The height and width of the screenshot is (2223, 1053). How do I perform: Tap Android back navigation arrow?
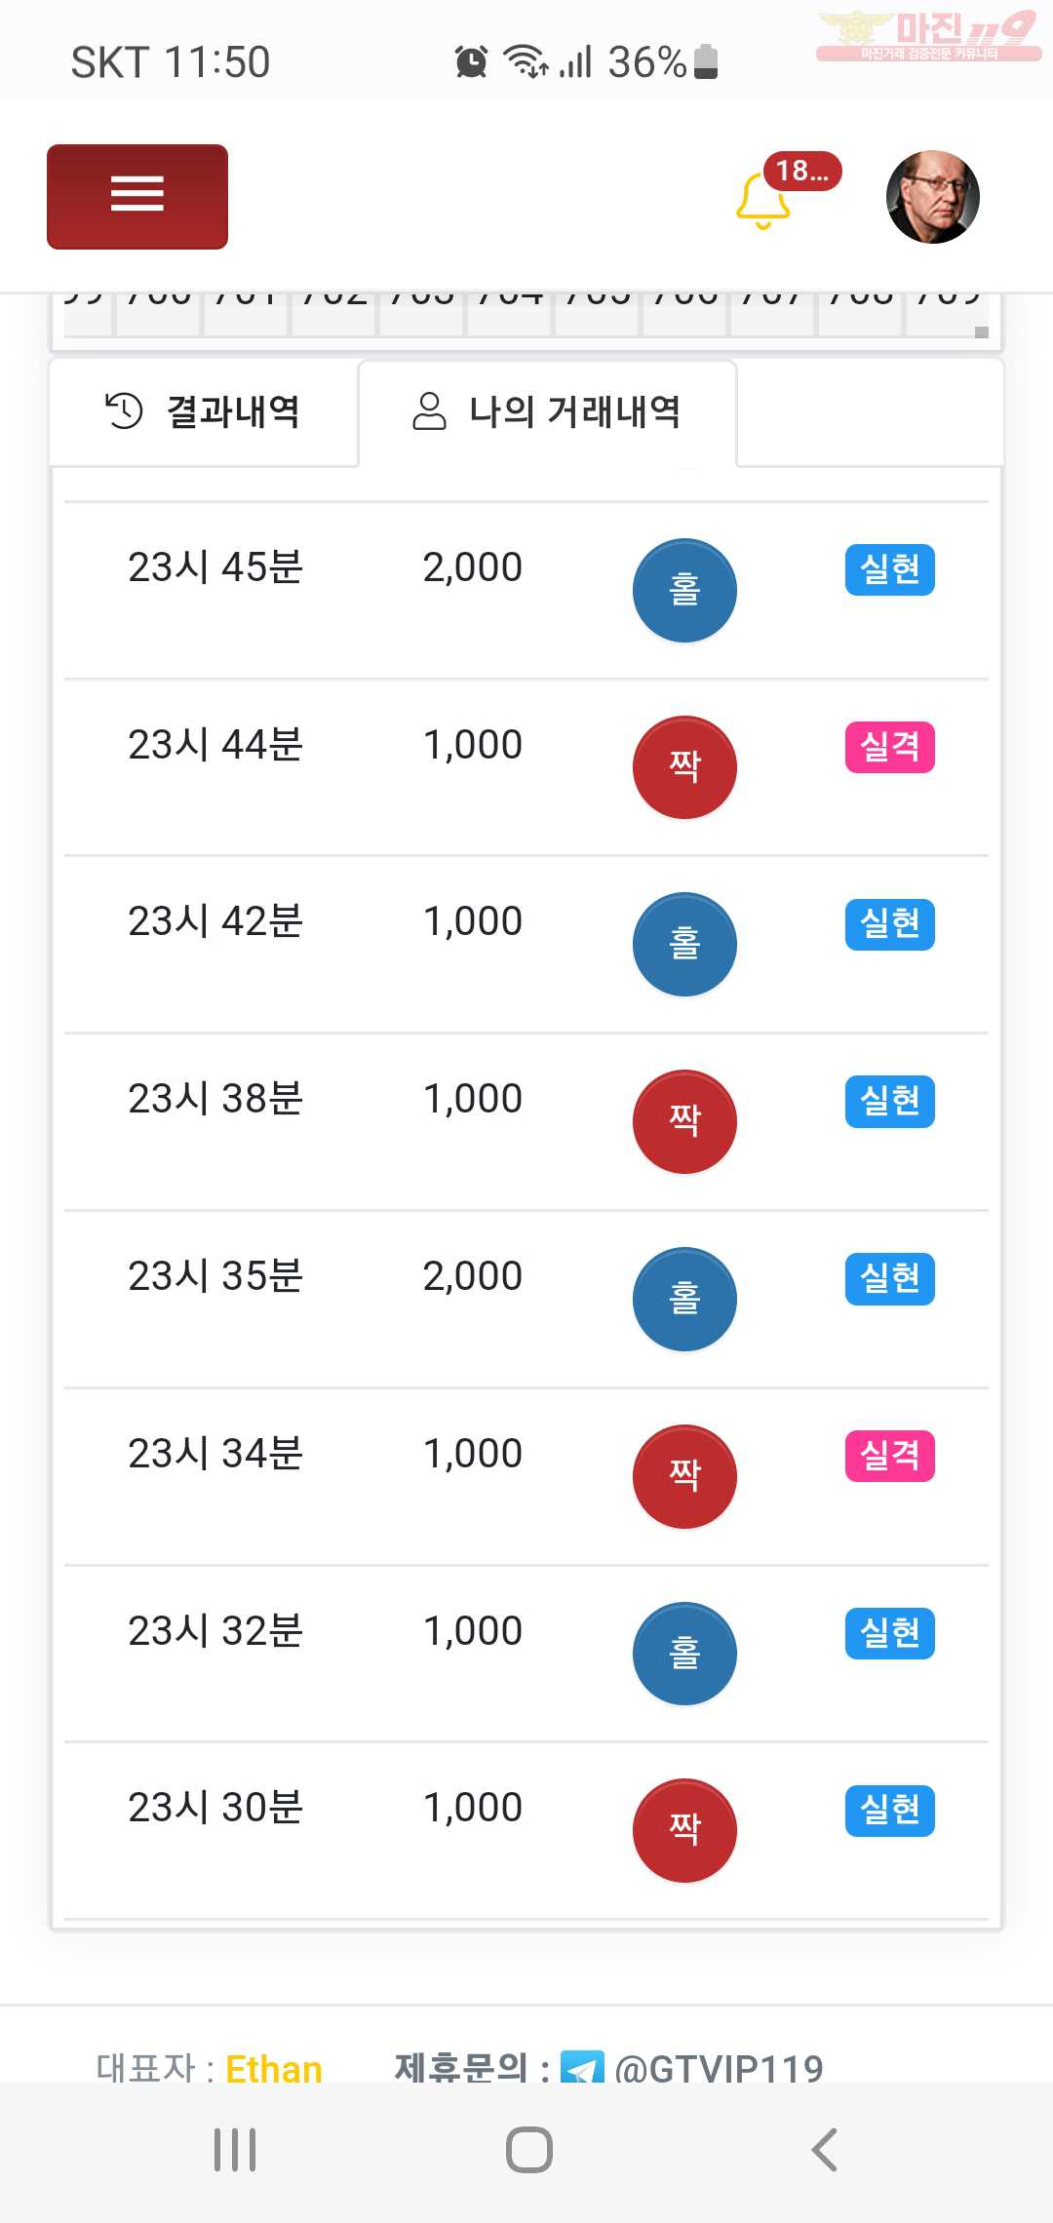point(824,2150)
